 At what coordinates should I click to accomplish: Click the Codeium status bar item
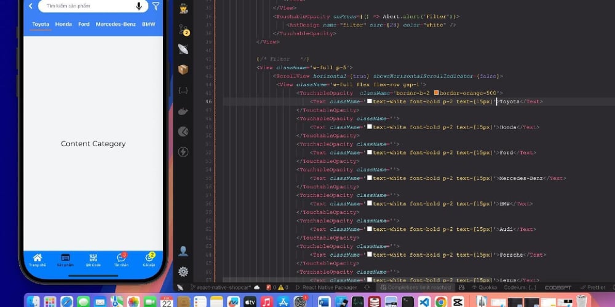click(520, 287)
